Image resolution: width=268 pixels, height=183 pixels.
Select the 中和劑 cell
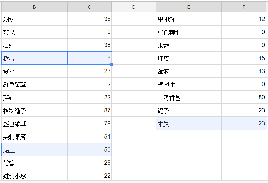(x=189, y=19)
